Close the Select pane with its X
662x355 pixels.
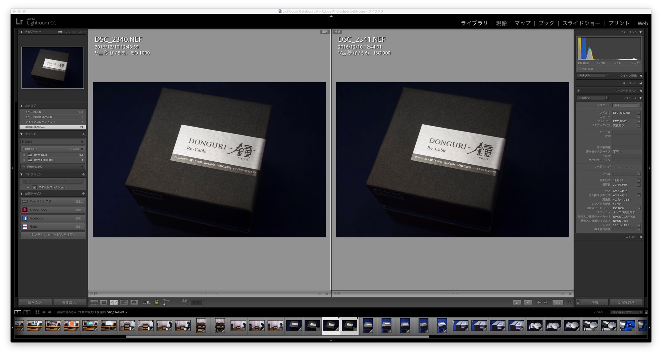tap(327, 294)
